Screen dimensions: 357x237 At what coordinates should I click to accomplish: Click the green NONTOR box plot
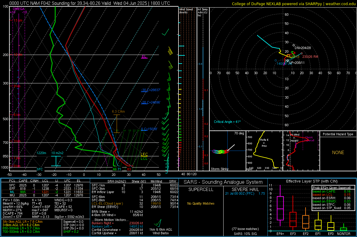pos(343,227)
